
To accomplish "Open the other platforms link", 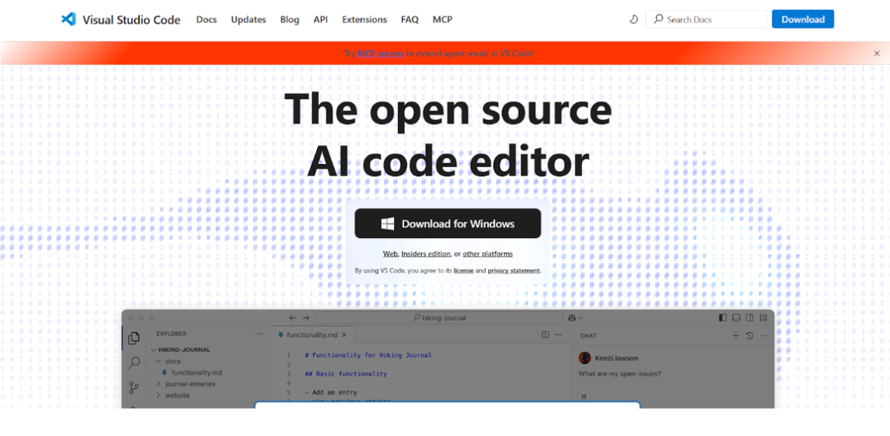I will click(x=487, y=253).
